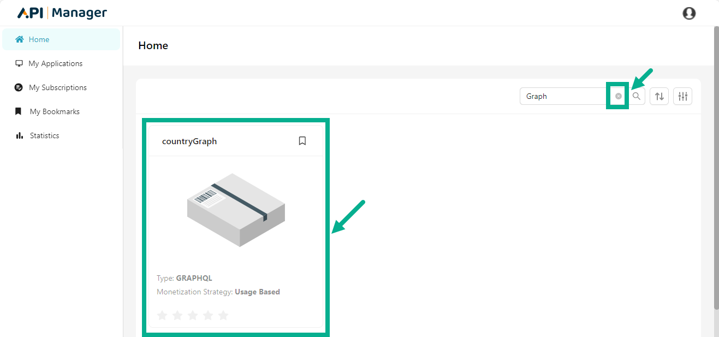
Task: Click the magnifier search icon
Action: [x=637, y=96]
